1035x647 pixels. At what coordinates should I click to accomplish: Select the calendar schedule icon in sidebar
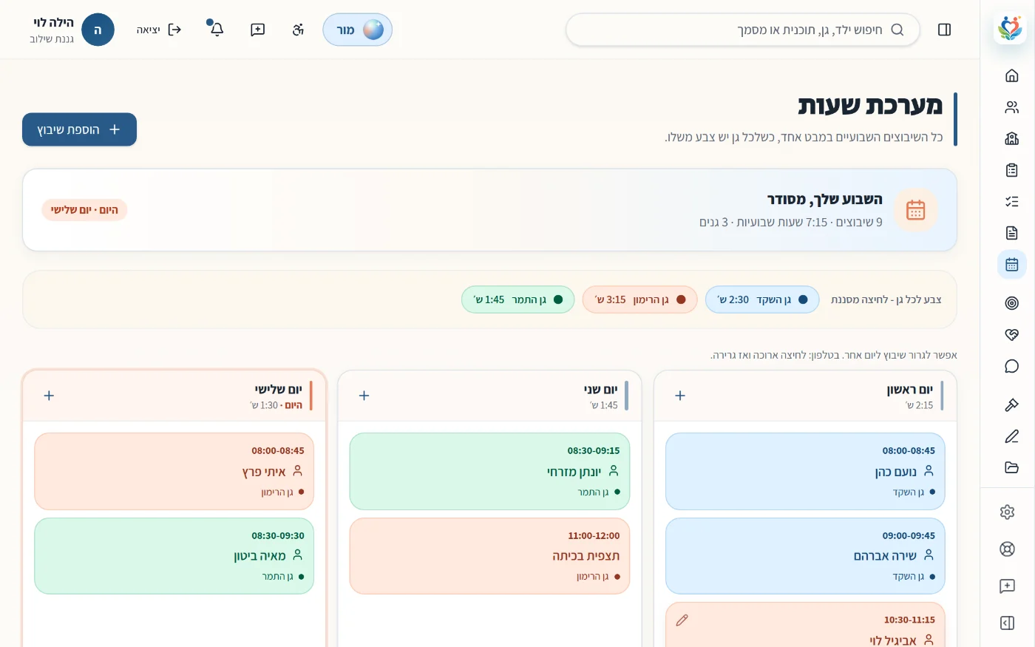click(1011, 264)
